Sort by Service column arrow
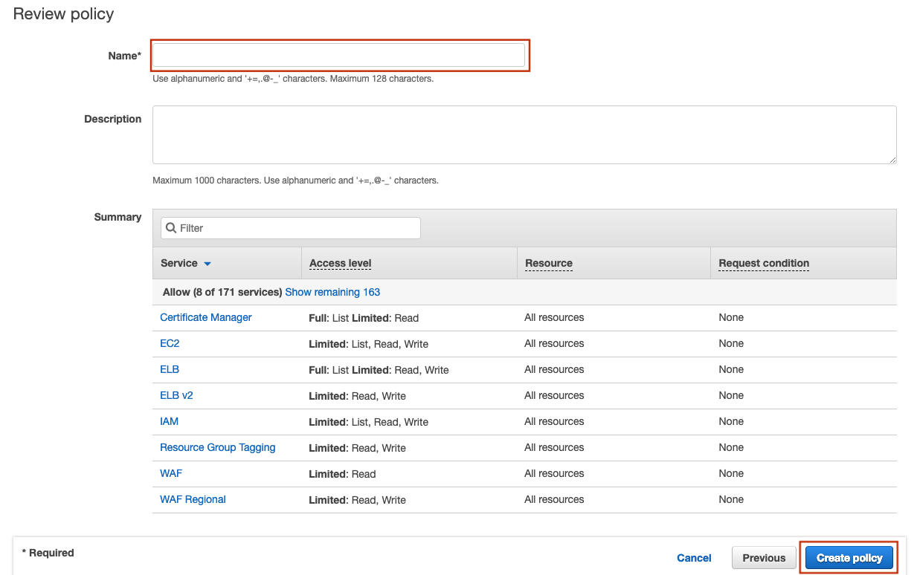 click(x=207, y=264)
